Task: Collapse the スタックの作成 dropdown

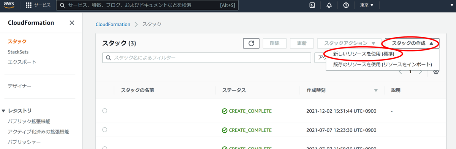Action: 412,43
